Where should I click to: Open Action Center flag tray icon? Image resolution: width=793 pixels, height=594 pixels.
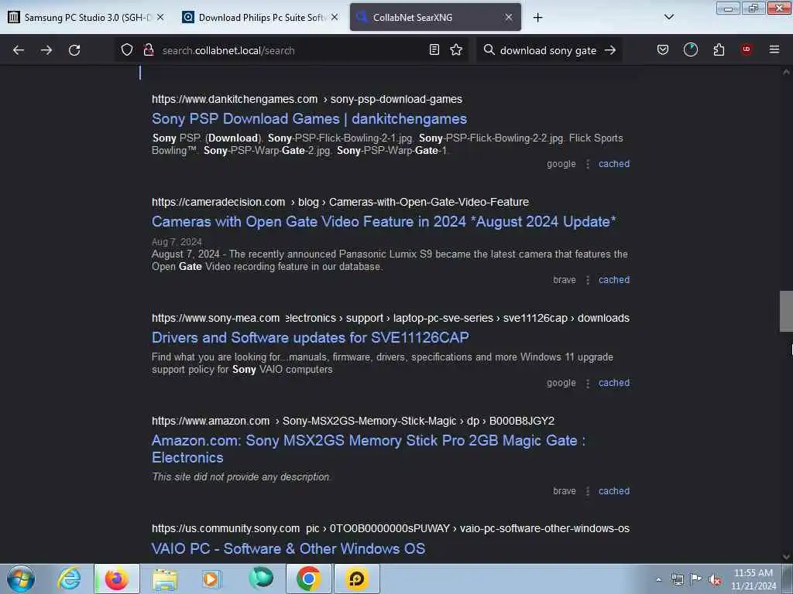[696, 579]
